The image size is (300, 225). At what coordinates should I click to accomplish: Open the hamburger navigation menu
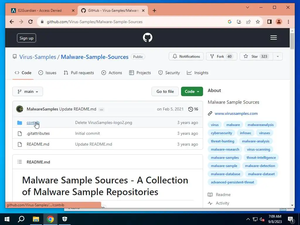[x=273, y=37]
